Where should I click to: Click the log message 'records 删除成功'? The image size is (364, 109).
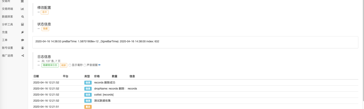point(105,83)
